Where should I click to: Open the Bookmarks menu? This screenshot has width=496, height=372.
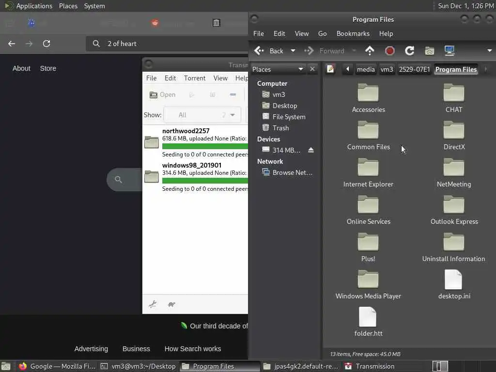coord(353,33)
